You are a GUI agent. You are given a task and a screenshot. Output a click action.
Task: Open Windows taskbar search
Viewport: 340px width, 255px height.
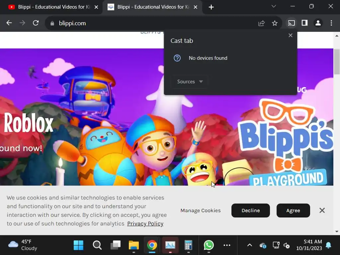97,245
